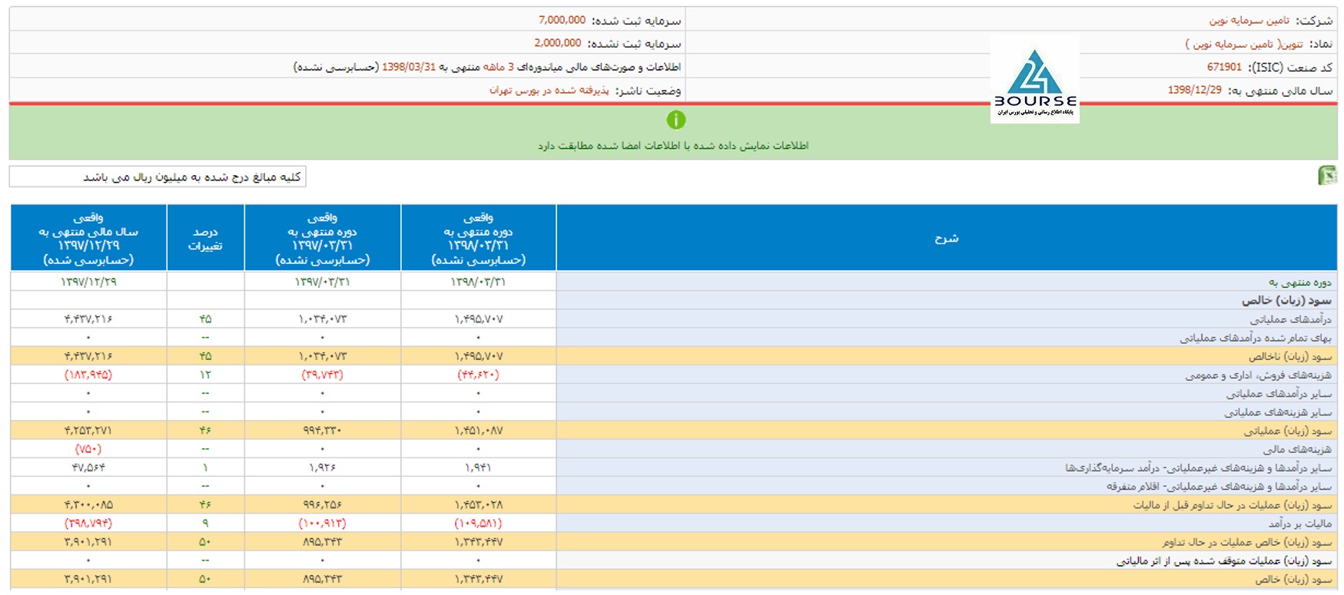This screenshot has height=595, width=1344.
Task: Click the سایر هزینه‌های عملیاتی row label
Action: coord(1278,412)
